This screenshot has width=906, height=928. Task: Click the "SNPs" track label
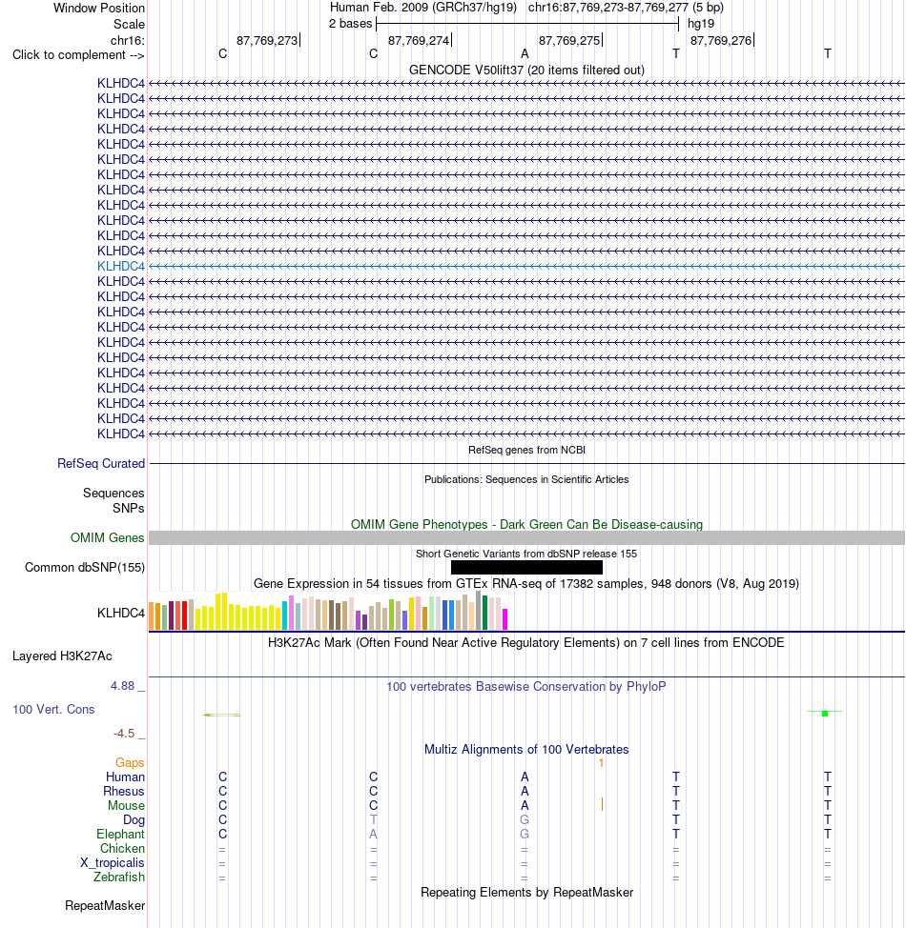pos(128,509)
